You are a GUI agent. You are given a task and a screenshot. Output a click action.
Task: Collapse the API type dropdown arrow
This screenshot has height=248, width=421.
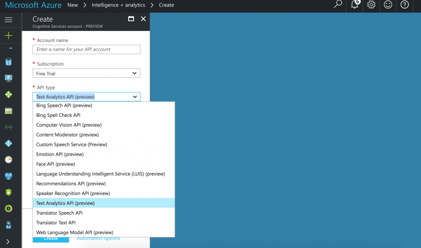(135, 97)
